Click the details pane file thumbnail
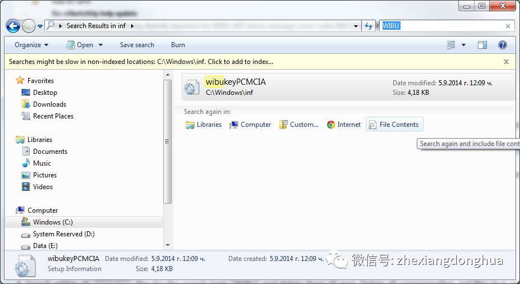 (25, 265)
